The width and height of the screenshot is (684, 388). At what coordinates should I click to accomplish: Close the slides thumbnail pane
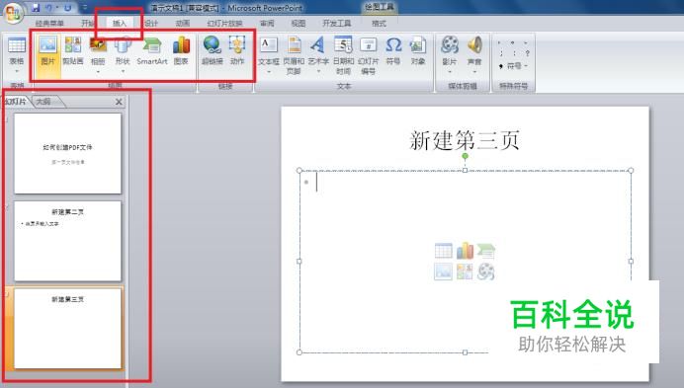(x=119, y=102)
